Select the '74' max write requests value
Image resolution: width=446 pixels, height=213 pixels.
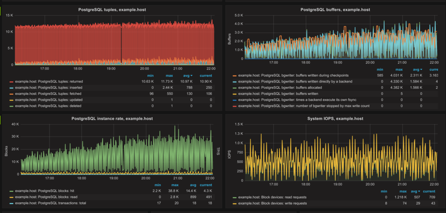(405, 203)
